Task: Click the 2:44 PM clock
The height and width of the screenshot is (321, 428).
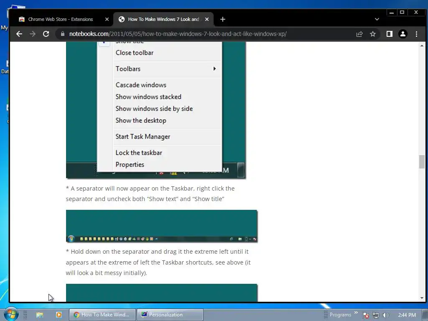Action: point(407,315)
